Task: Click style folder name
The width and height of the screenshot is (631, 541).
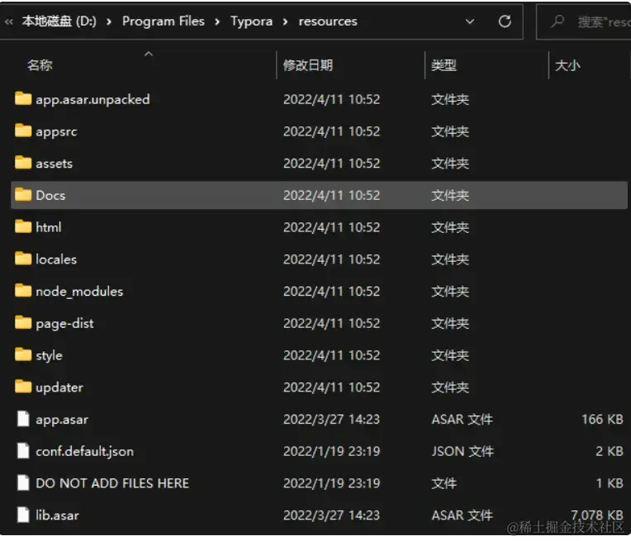Action: click(x=49, y=355)
